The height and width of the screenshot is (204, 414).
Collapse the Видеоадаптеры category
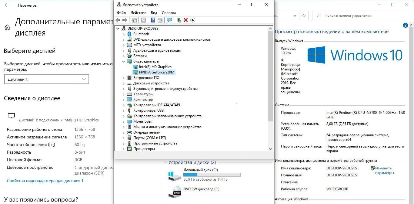(x=123, y=61)
